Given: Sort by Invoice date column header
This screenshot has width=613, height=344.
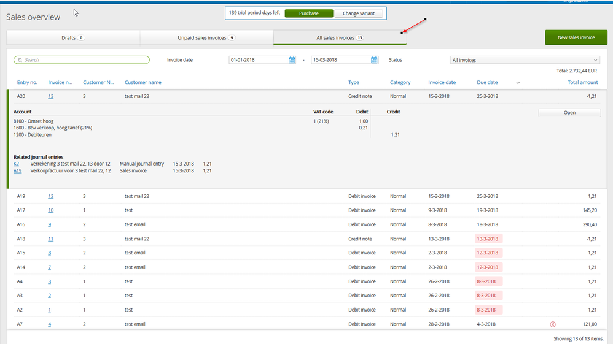Looking at the screenshot, I should pyautogui.click(x=442, y=82).
